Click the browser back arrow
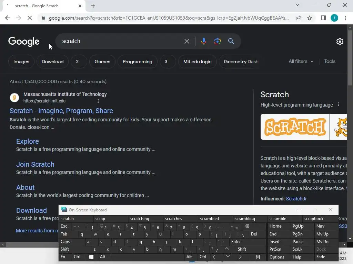The image size is (353, 264). [8, 18]
